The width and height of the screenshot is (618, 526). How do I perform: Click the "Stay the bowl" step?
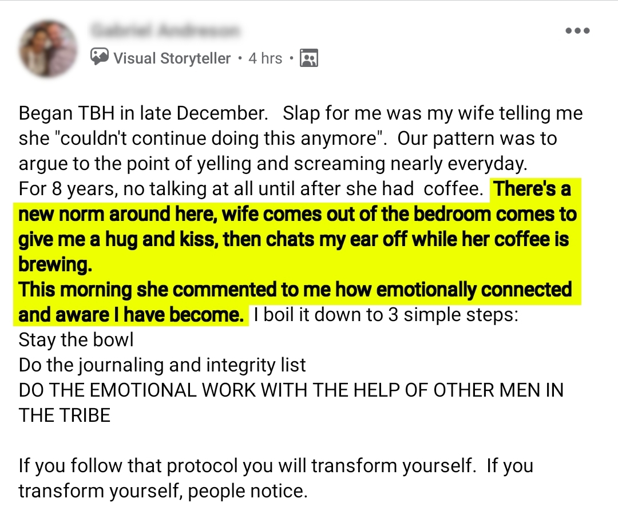point(76,340)
